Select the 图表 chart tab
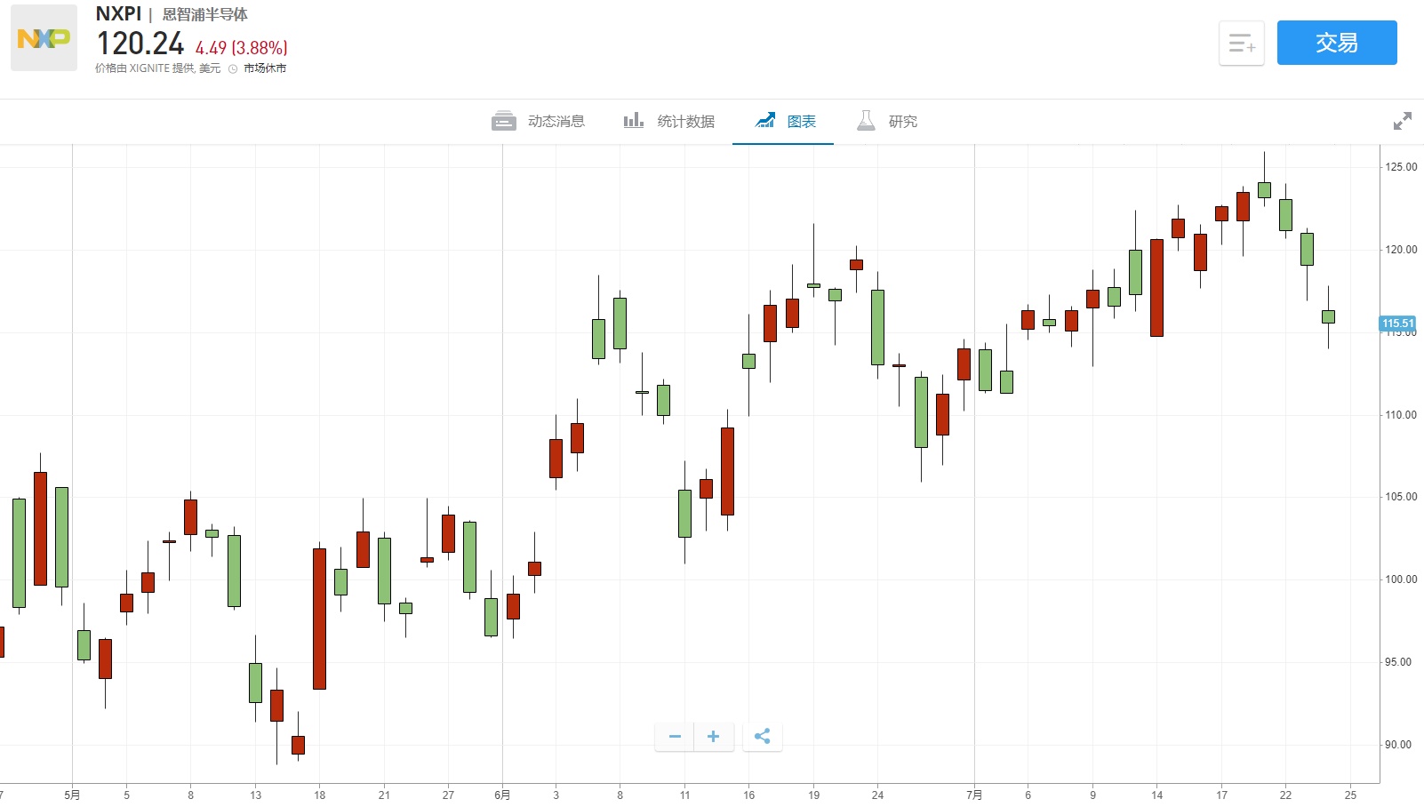The image size is (1424, 807). point(785,121)
